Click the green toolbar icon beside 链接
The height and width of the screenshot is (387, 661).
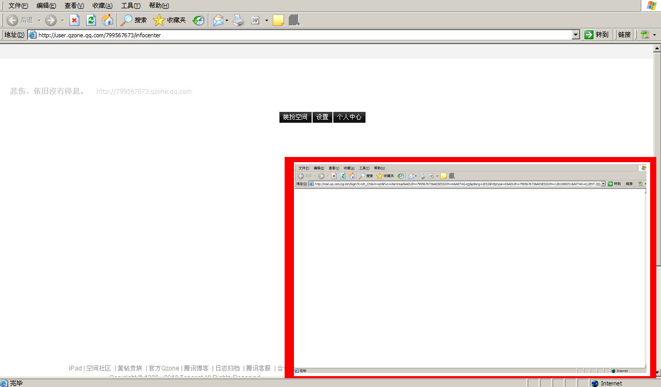point(645,35)
